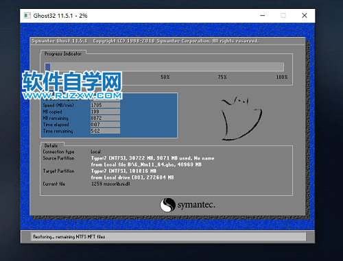Click the MB remaining label
This screenshot has width=343, height=261.
(56, 118)
